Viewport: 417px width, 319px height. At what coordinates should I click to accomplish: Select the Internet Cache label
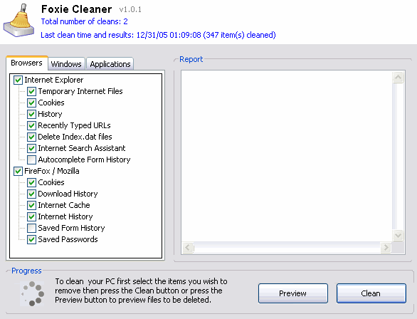pyautogui.click(x=64, y=205)
